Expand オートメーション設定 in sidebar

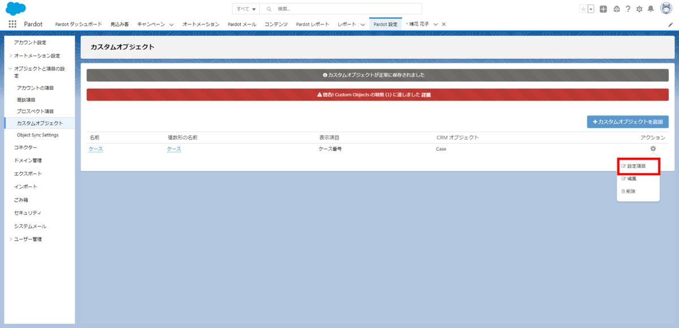[11, 55]
